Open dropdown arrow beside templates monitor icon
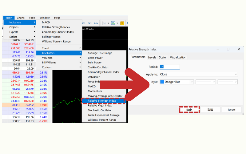 tap(117, 23)
